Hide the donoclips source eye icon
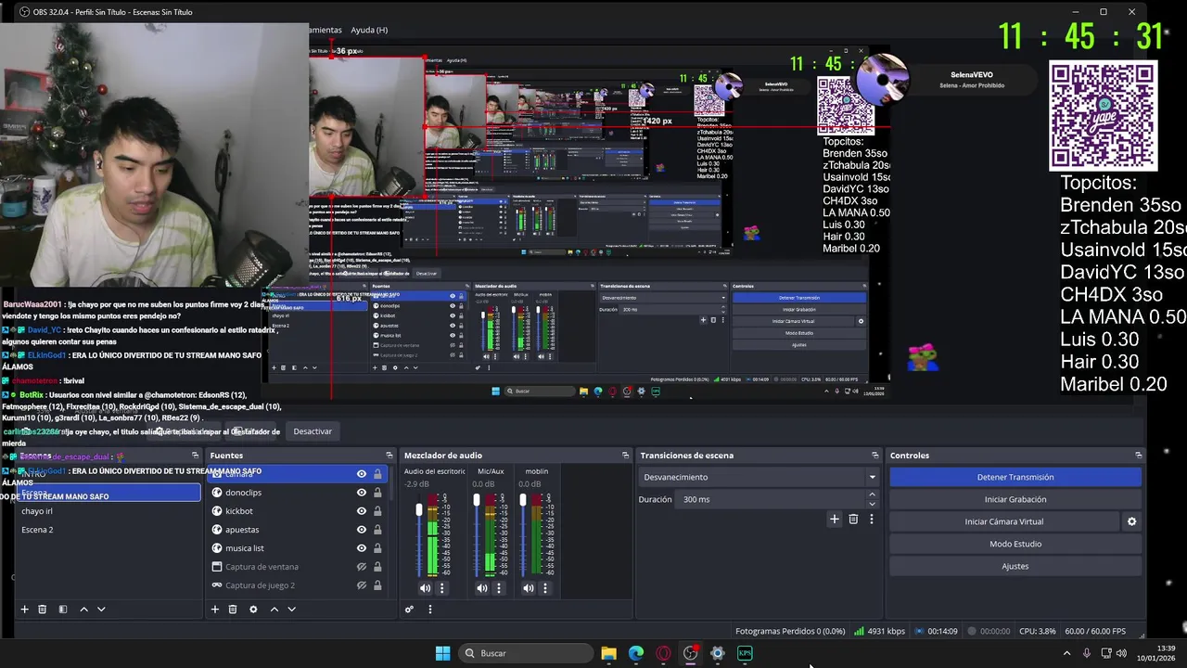Image resolution: width=1187 pixels, height=668 pixels. (362, 493)
